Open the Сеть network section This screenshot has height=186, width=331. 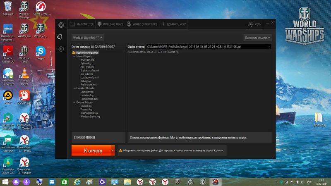point(254,24)
